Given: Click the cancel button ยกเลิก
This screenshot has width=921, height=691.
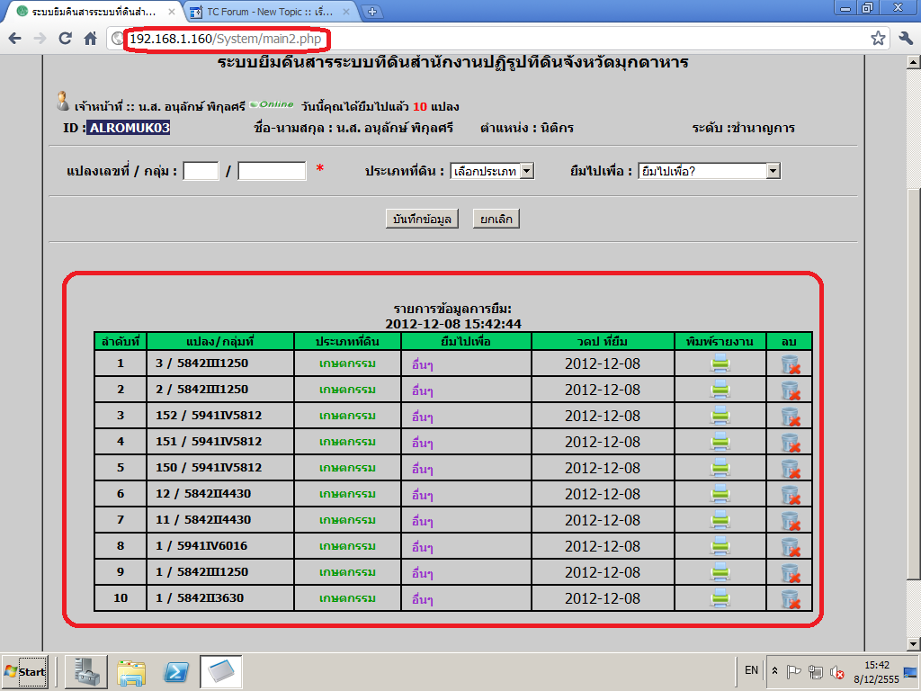Looking at the screenshot, I should click(x=496, y=219).
